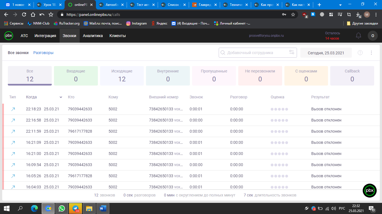Click outgoing arrow icon of 22:18:23 call

13,109
